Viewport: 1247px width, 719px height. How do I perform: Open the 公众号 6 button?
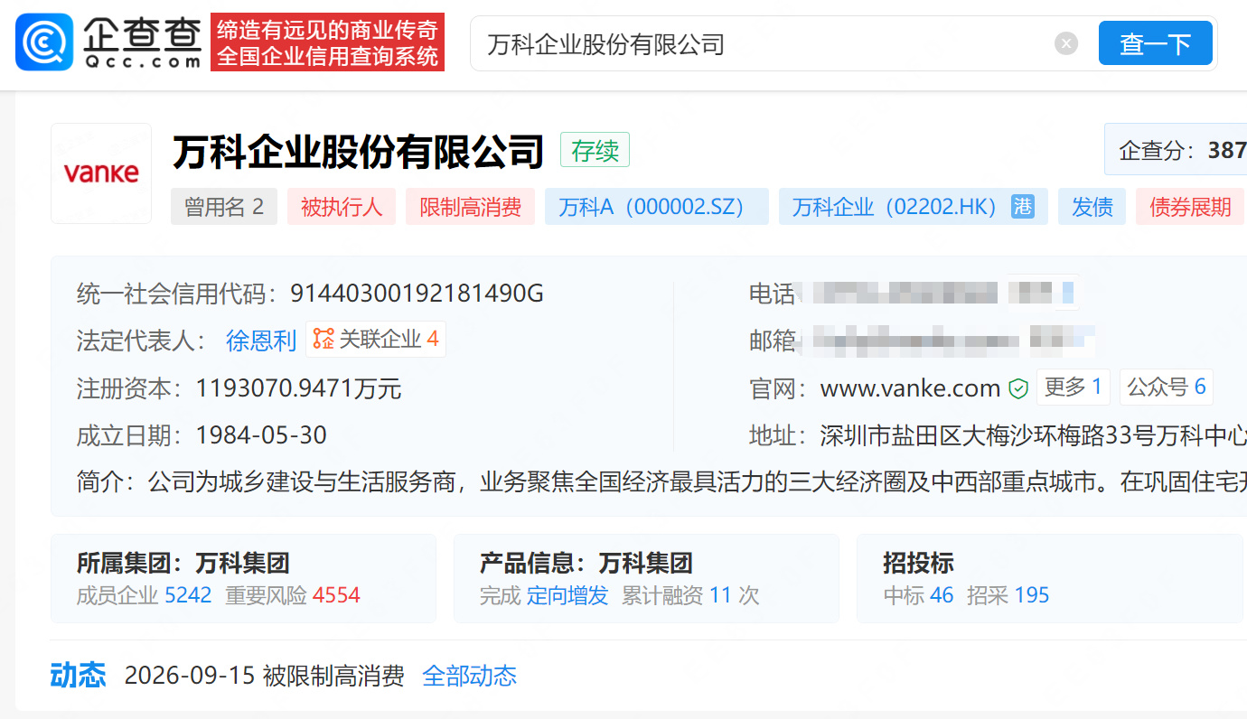pyautogui.click(x=1167, y=388)
